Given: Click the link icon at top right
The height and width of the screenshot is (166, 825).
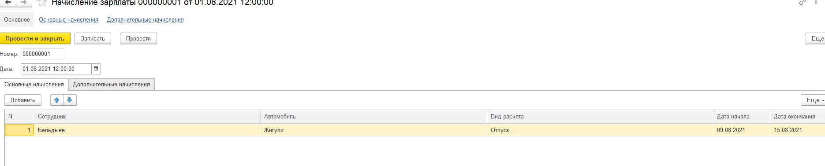Looking at the screenshot, I should click(803, 3).
